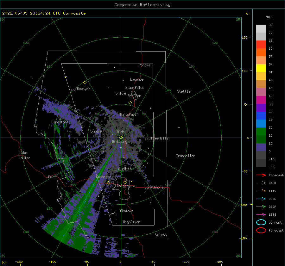The image size is (285, 266).
Task: Click the Lake Louise label
Action: [24, 155]
